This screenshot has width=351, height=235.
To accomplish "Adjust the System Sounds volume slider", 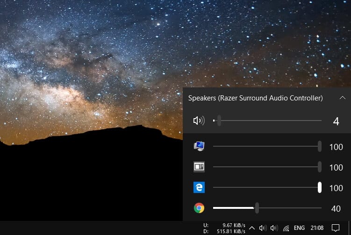I will click(267, 146).
